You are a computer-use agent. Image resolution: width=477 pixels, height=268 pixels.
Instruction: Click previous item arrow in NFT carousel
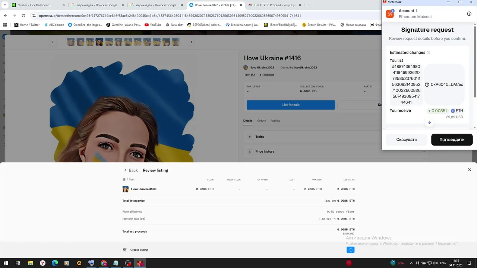(x=53, y=42)
